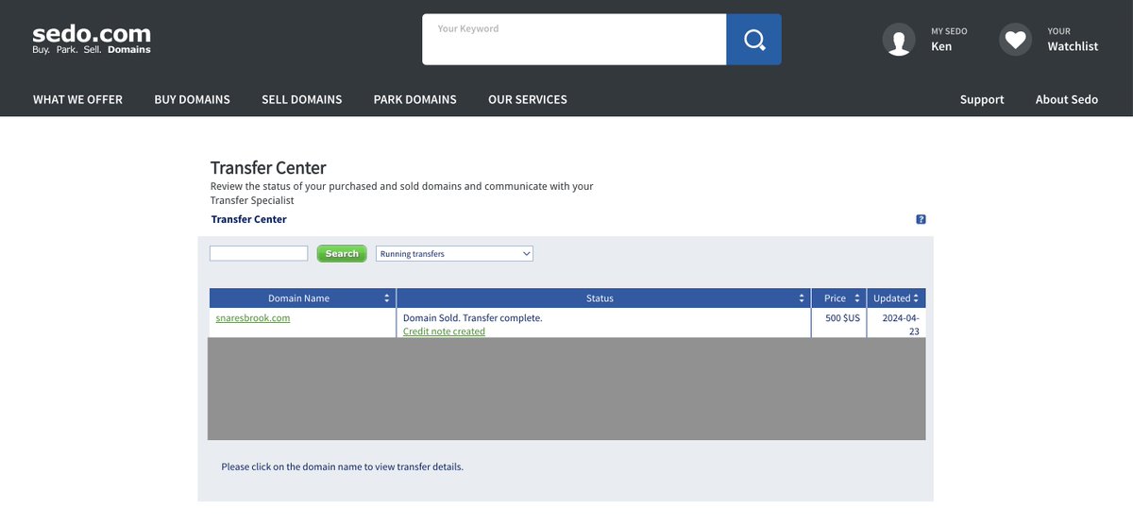Screen dimensions: 1133x526
Task: Click the domain name instruction note
Action: pyautogui.click(x=343, y=467)
